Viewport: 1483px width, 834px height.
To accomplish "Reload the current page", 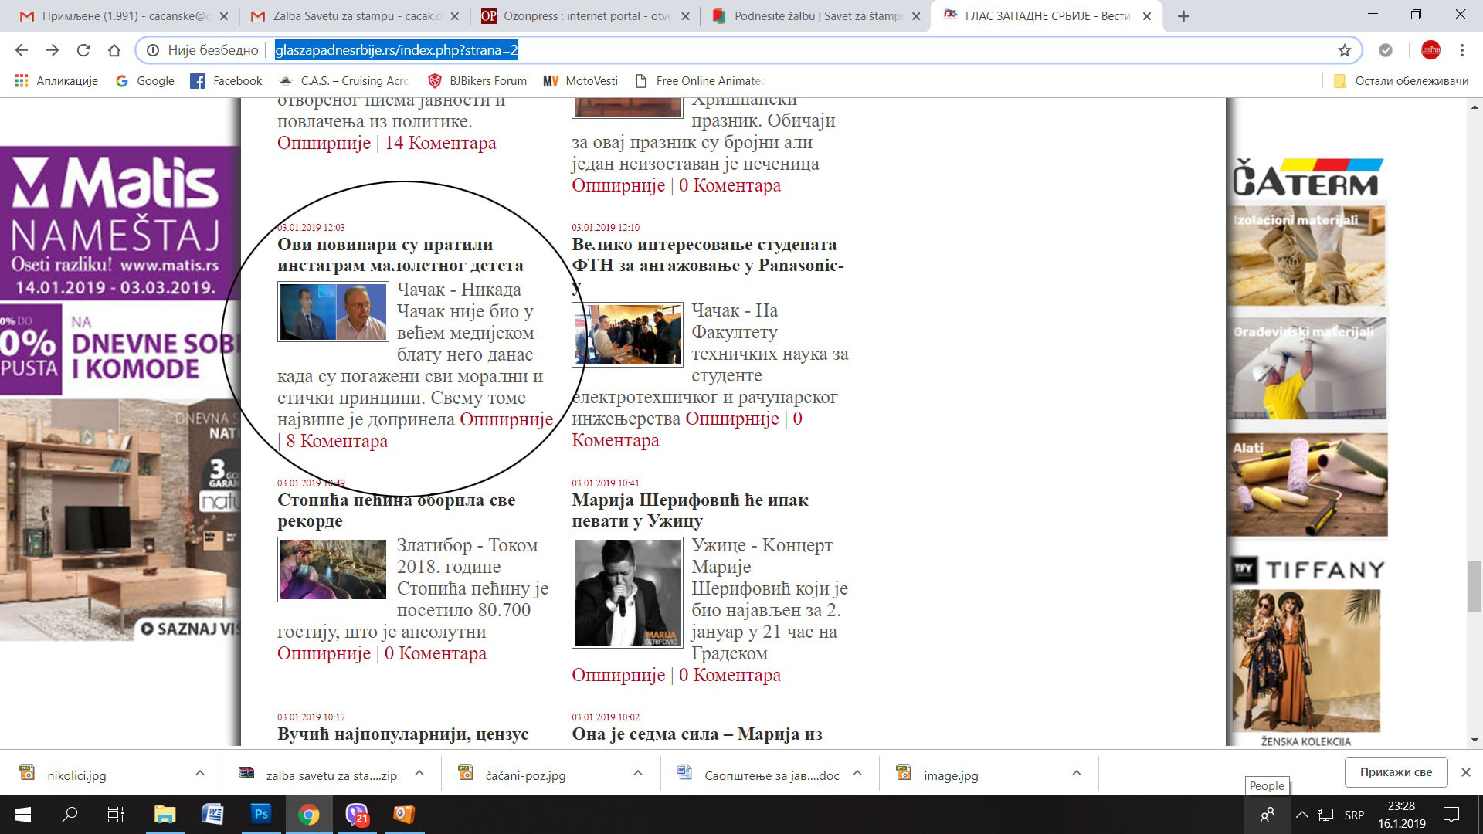I will click(x=83, y=50).
